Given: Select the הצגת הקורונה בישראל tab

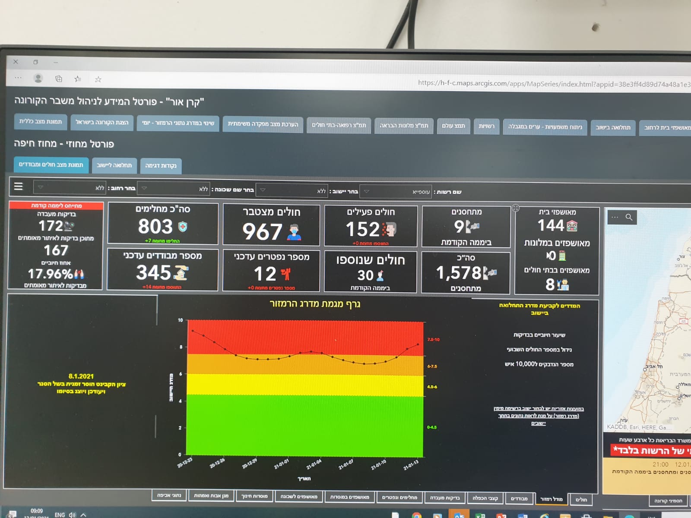Looking at the screenshot, I should click(x=102, y=123).
